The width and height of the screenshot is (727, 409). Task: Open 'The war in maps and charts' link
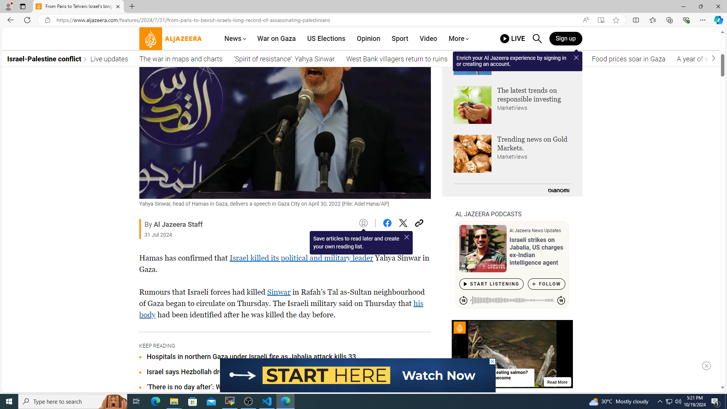181,59
